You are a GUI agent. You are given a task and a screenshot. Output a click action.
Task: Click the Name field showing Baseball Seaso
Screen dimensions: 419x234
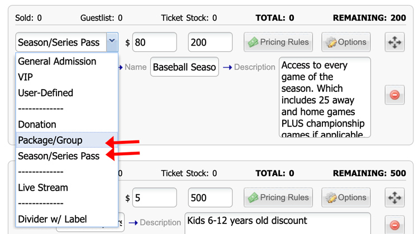click(x=184, y=67)
